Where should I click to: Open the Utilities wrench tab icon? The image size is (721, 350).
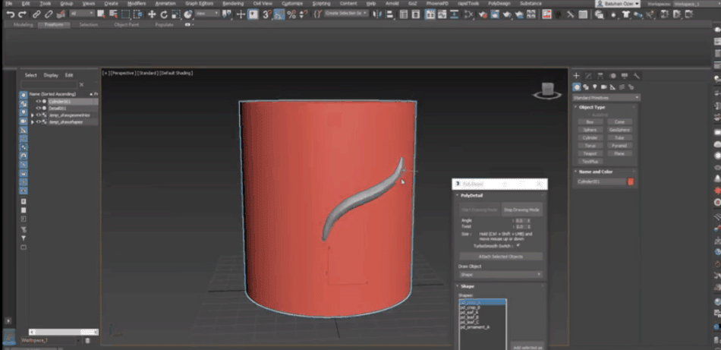point(636,76)
